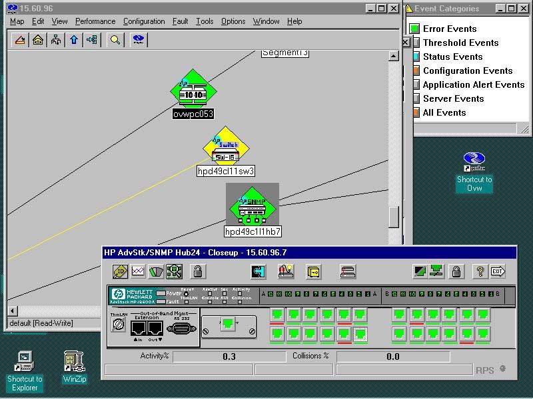Click the Out-of-Band Out port jack
533x399 pixels.
[155, 328]
